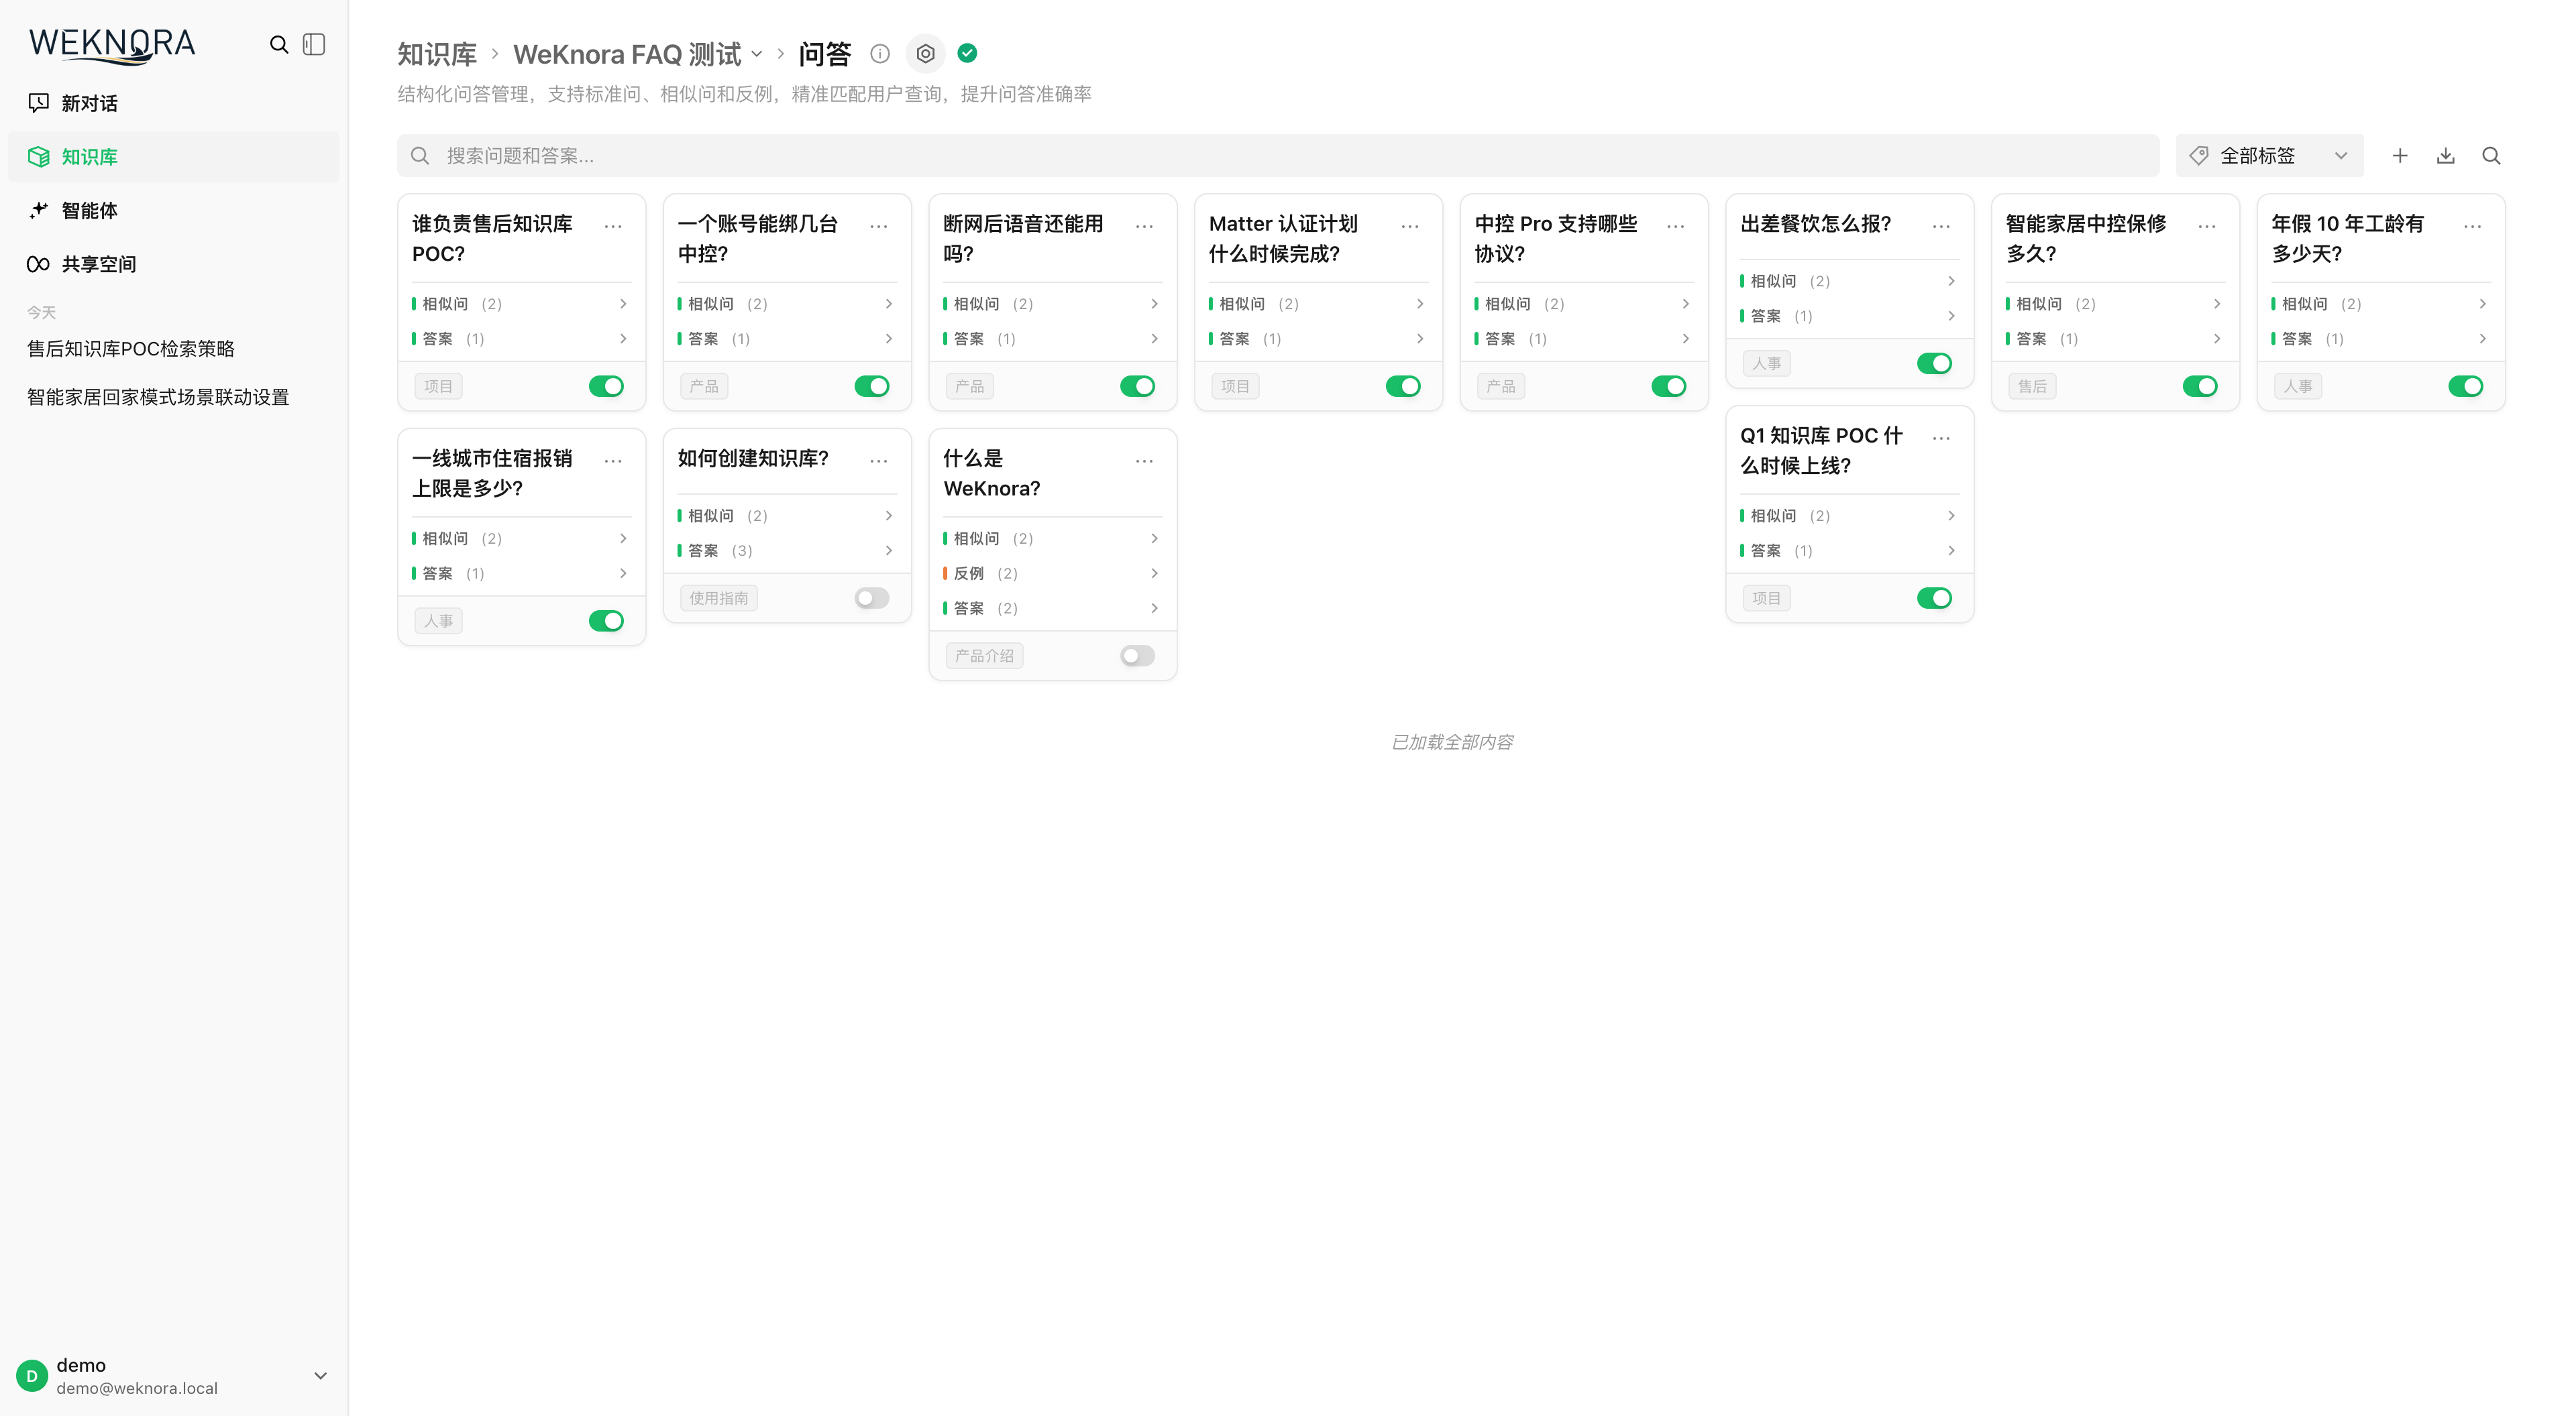
Task: Disable the 断网后语音还能用吗 entry toggle
Action: (x=1138, y=387)
